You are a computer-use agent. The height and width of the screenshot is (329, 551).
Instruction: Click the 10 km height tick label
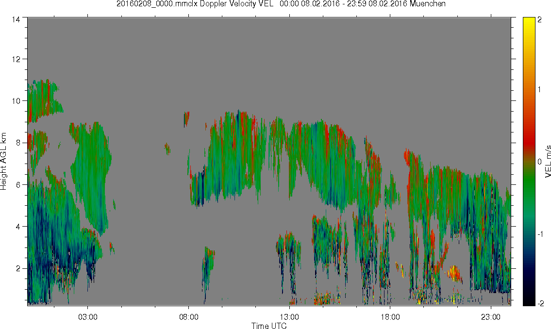pyautogui.click(x=16, y=101)
